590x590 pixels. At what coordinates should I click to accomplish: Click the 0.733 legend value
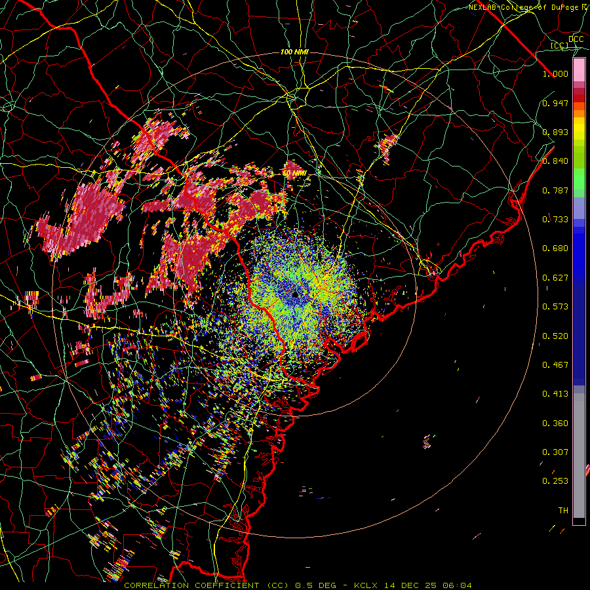coord(555,220)
